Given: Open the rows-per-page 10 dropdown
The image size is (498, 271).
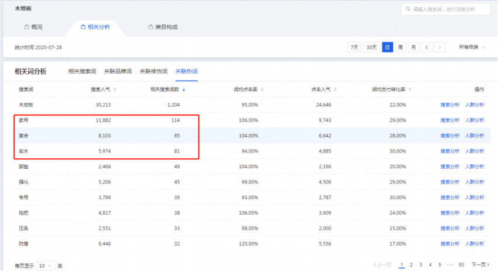Looking at the screenshot, I should pos(46,266).
